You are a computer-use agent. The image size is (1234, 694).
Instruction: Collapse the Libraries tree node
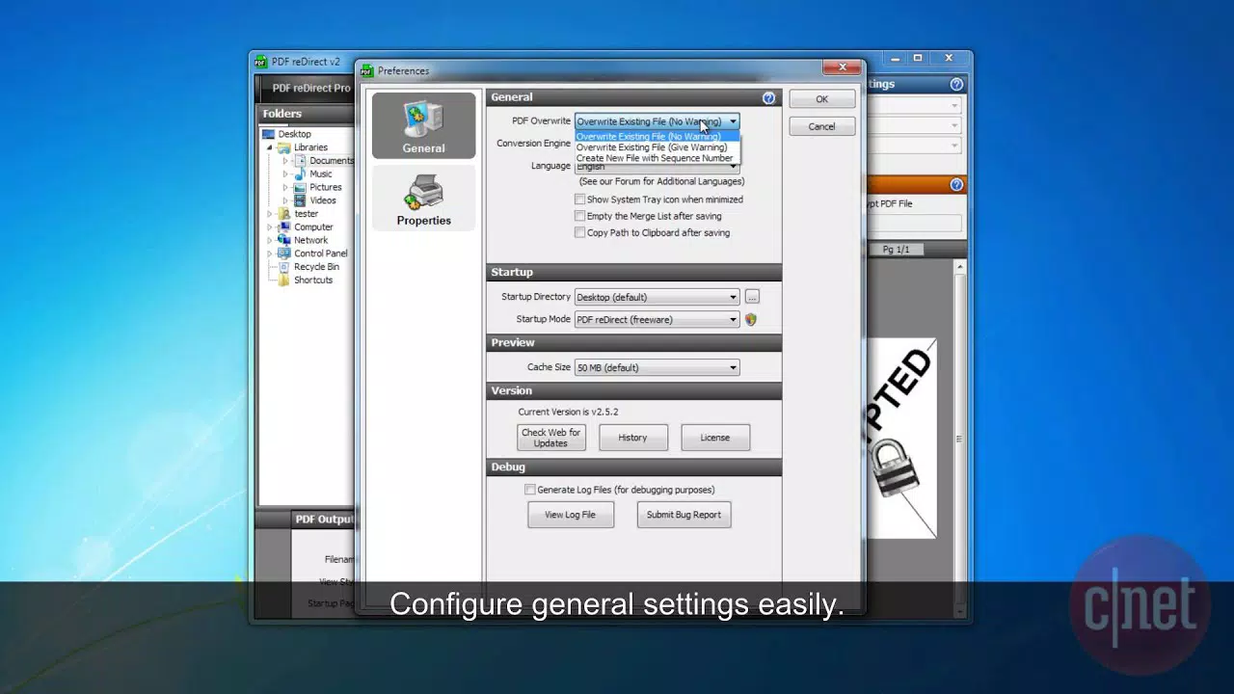tap(270, 147)
